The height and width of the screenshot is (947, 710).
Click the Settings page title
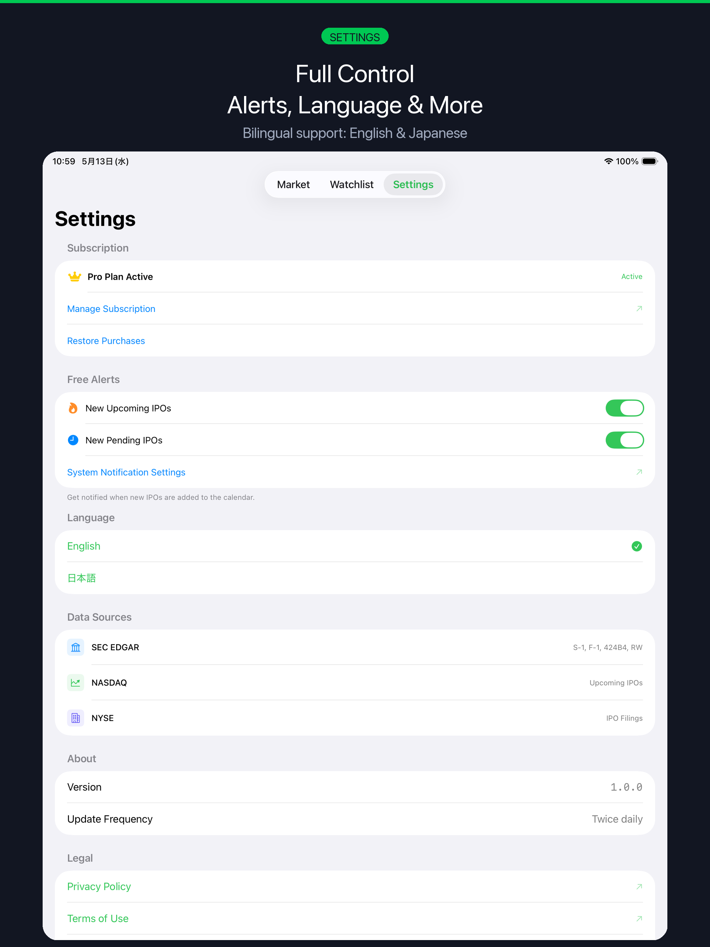tap(95, 219)
